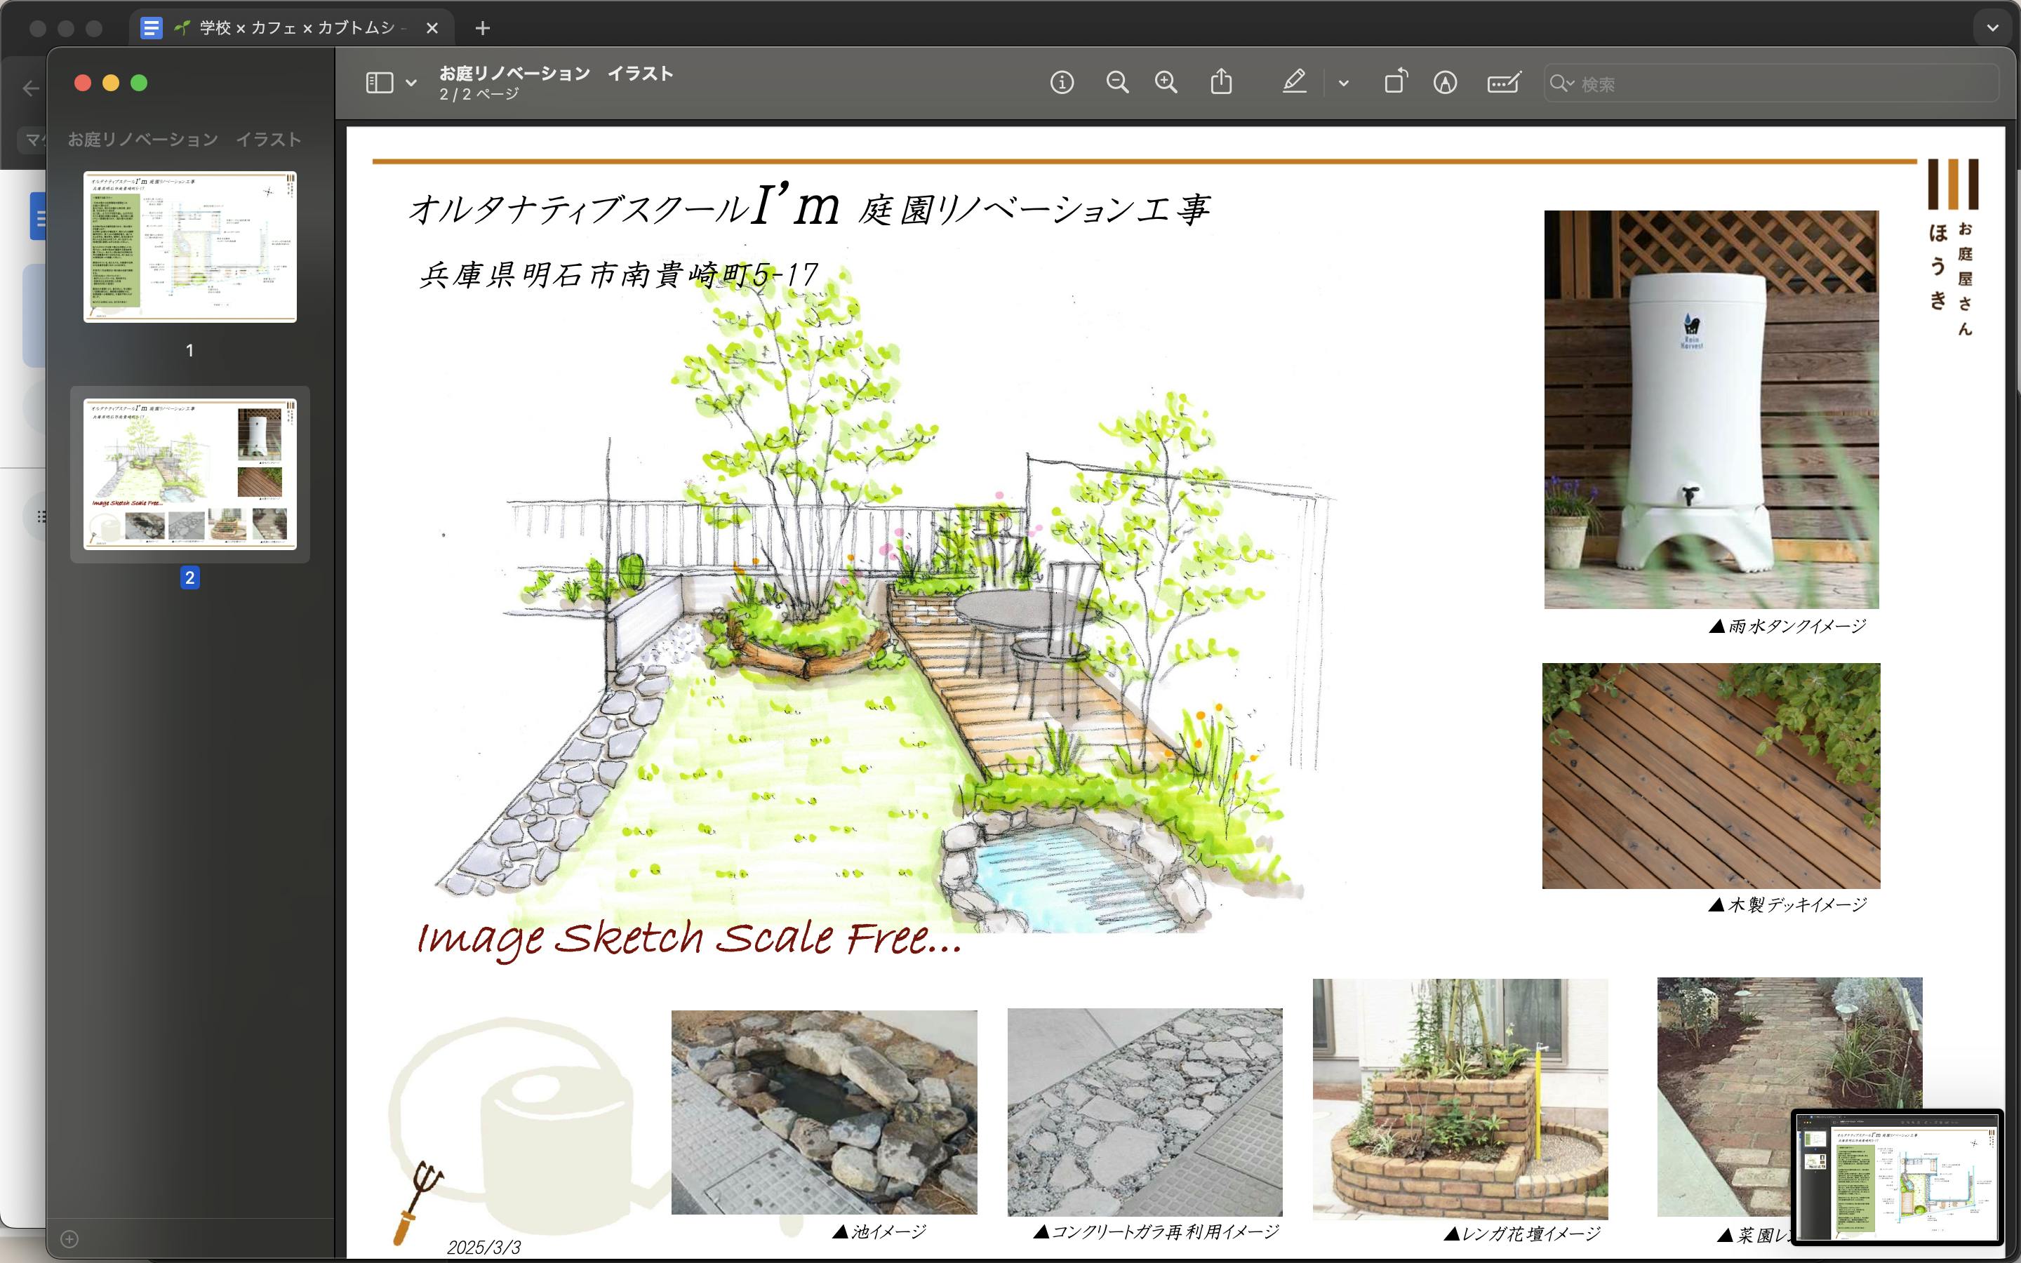
Task: Click the document info inspector icon
Action: point(1062,83)
